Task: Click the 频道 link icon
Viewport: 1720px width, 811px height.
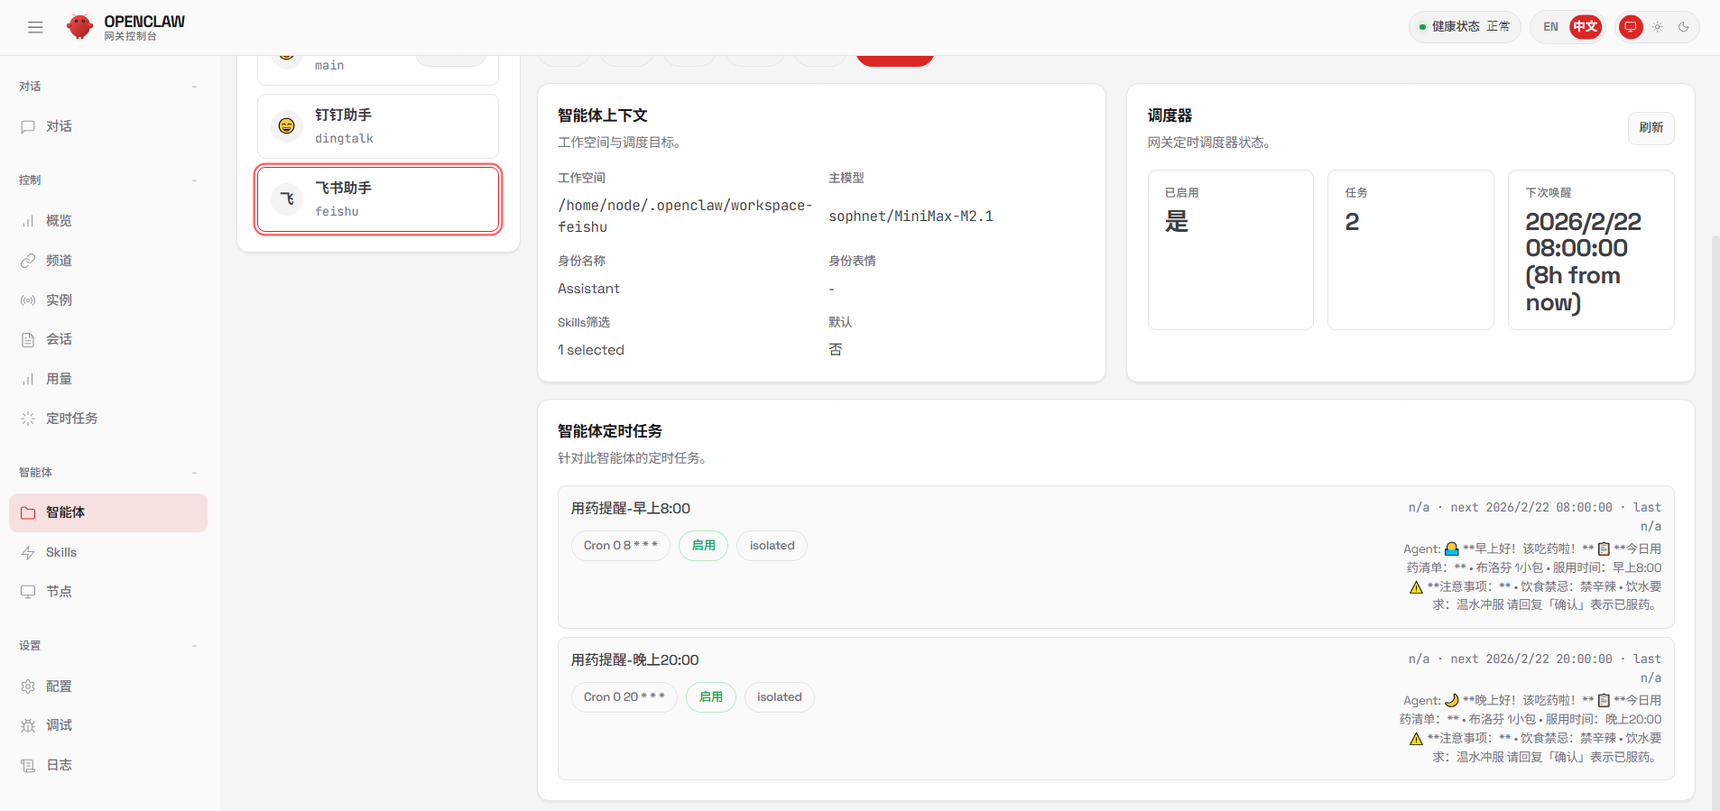Action: 28,261
